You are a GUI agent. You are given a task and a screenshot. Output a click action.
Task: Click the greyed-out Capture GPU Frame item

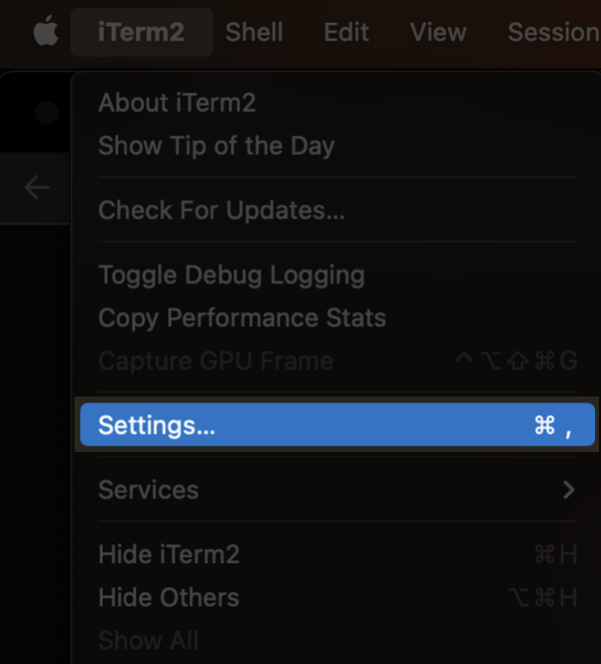coord(215,361)
